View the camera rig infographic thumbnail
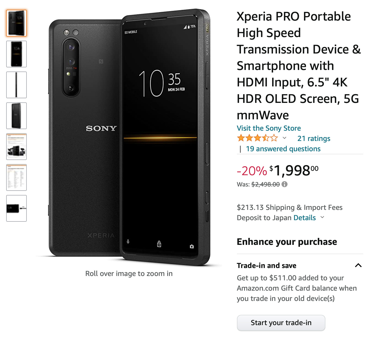 click(x=16, y=147)
